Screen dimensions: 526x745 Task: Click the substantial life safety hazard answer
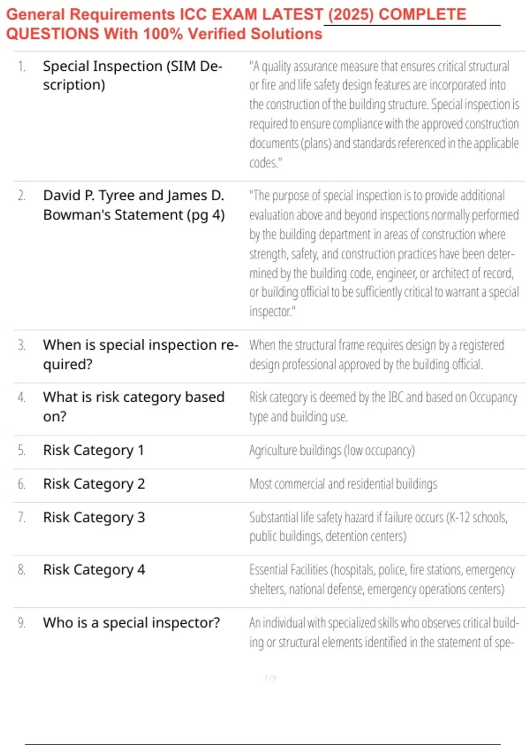(378, 527)
